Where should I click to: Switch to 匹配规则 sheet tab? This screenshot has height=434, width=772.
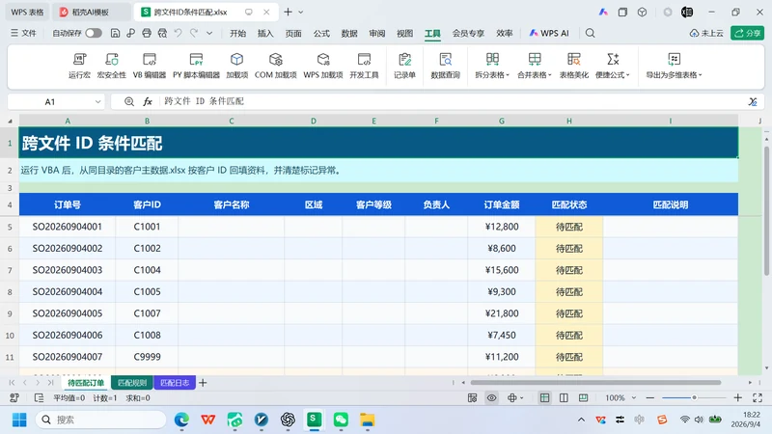click(x=132, y=382)
